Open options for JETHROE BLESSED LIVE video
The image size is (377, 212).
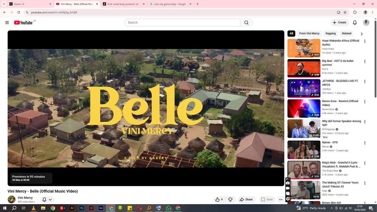pos(365,81)
